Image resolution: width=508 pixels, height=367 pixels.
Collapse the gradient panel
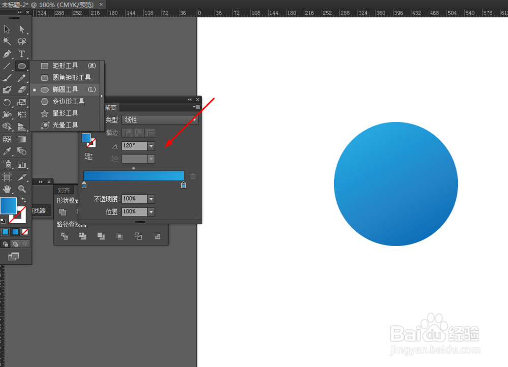click(190, 100)
